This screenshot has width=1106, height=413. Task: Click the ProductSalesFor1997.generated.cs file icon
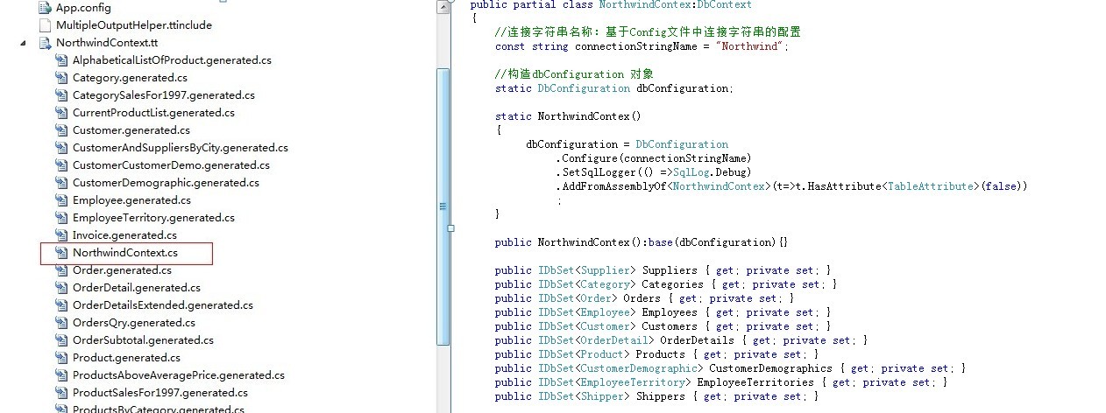(x=61, y=393)
